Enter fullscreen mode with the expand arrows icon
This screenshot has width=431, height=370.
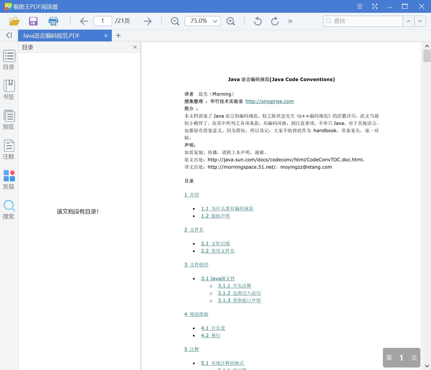tap(375, 6)
